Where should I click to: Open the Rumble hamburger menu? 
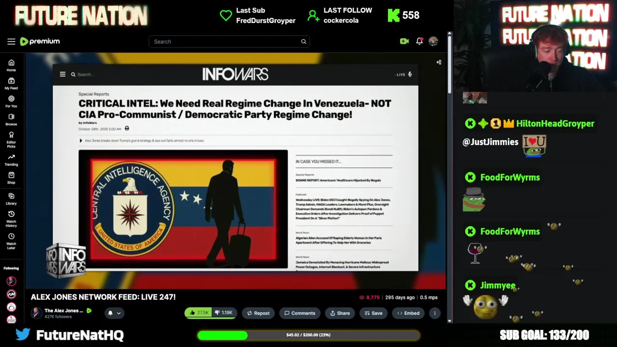(11, 41)
